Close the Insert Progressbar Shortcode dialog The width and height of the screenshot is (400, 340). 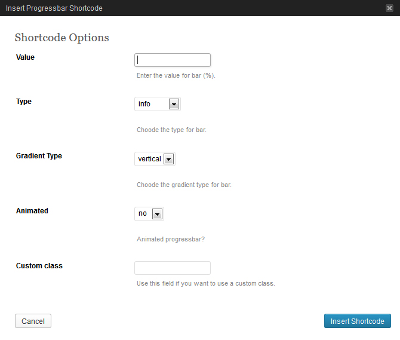click(389, 8)
